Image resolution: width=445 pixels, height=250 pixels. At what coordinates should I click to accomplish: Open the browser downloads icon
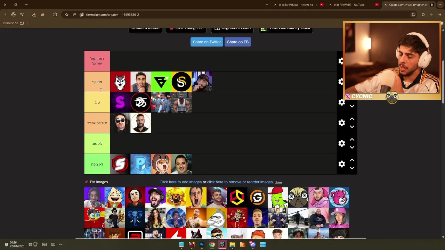coord(34,15)
